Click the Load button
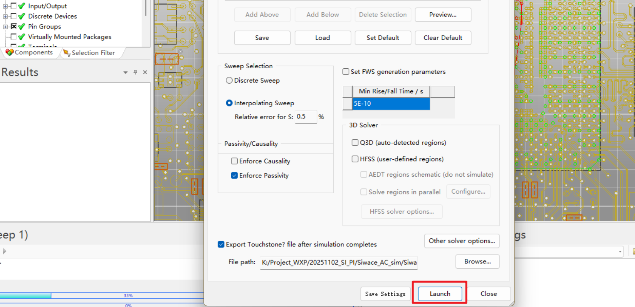The height and width of the screenshot is (307, 635). point(323,38)
